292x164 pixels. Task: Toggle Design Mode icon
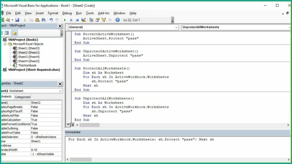pos(83,20)
